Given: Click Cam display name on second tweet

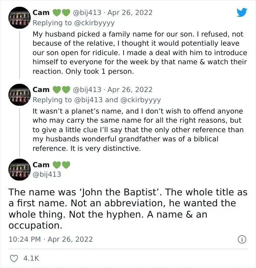Looking at the screenshot, I should (x=41, y=90).
